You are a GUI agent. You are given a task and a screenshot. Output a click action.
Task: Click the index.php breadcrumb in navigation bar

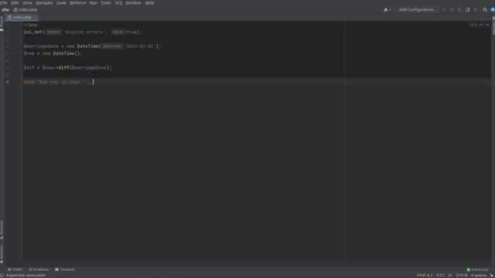[x=26, y=10]
